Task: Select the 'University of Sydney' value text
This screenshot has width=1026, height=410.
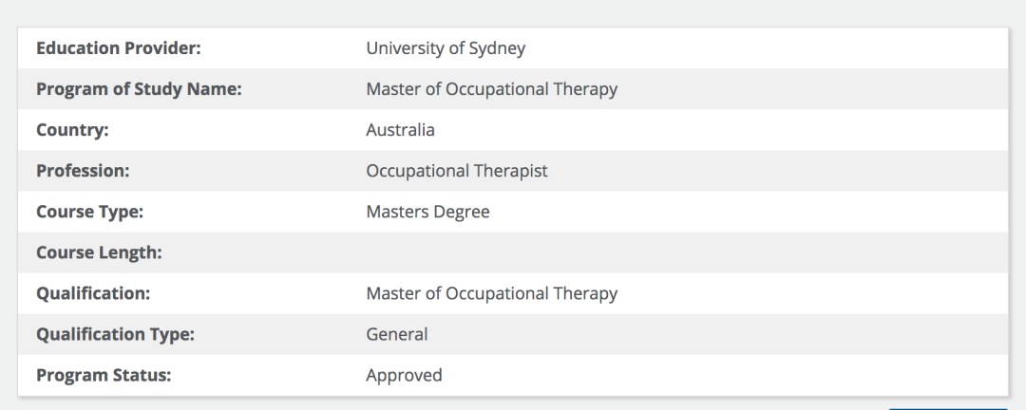Action: 446,48
